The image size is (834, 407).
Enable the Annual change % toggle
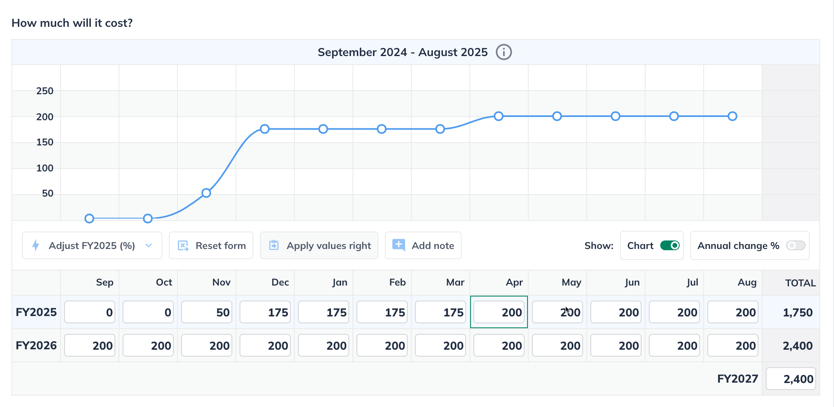click(795, 245)
